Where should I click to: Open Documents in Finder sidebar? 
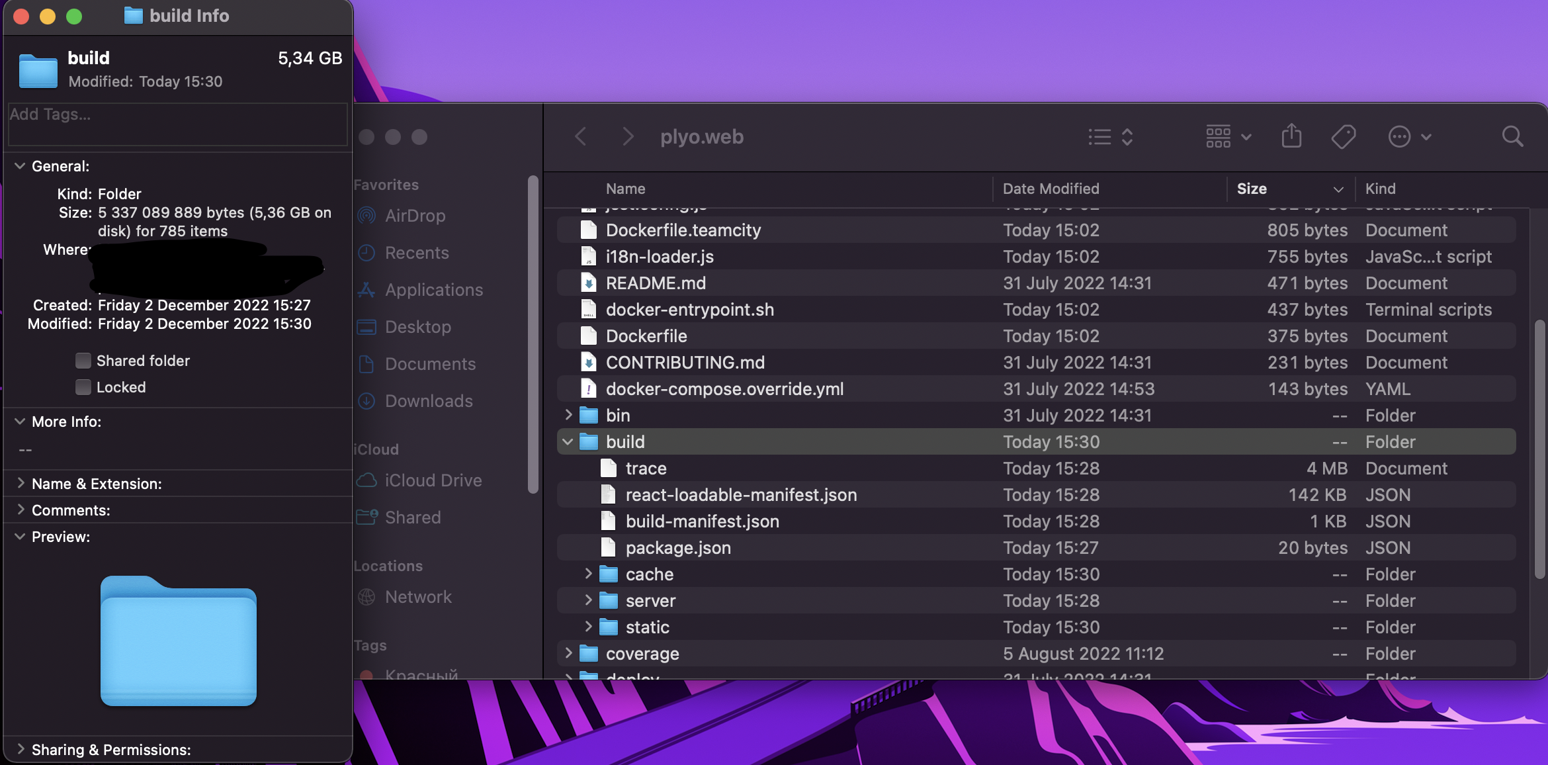(416, 364)
